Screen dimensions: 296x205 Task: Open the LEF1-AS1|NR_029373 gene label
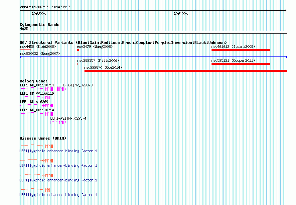(x=74, y=85)
